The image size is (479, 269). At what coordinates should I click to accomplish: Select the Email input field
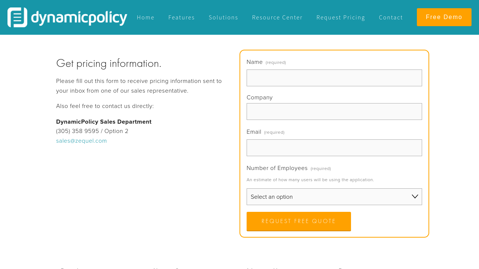click(334, 148)
